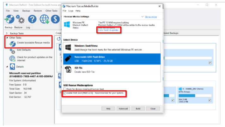Click Edit Defaults task
Screen dimensions: 225x127
(x=24, y=50)
